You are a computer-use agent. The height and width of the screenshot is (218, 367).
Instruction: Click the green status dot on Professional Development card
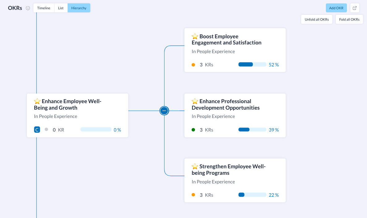pyautogui.click(x=193, y=130)
